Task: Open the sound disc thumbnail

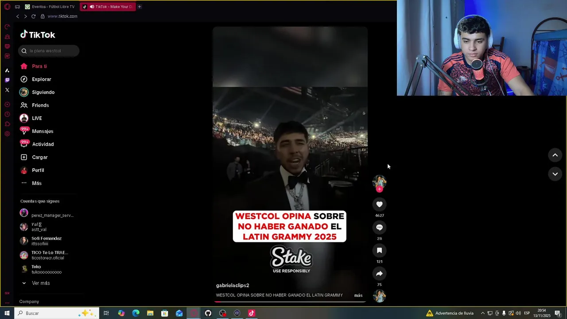Action: coord(379,296)
